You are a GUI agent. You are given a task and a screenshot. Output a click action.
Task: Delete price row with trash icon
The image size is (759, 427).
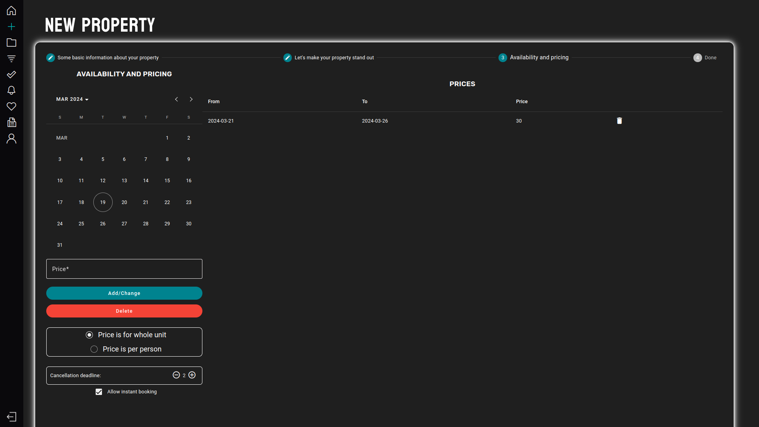coord(619,121)
